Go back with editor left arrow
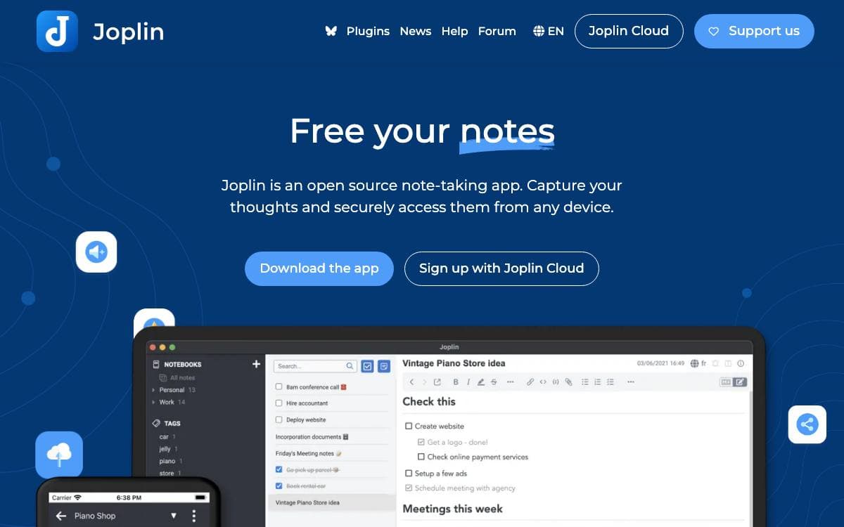This screenshot has width=844, height=527. pyautogui.click(x=411, y=382)
